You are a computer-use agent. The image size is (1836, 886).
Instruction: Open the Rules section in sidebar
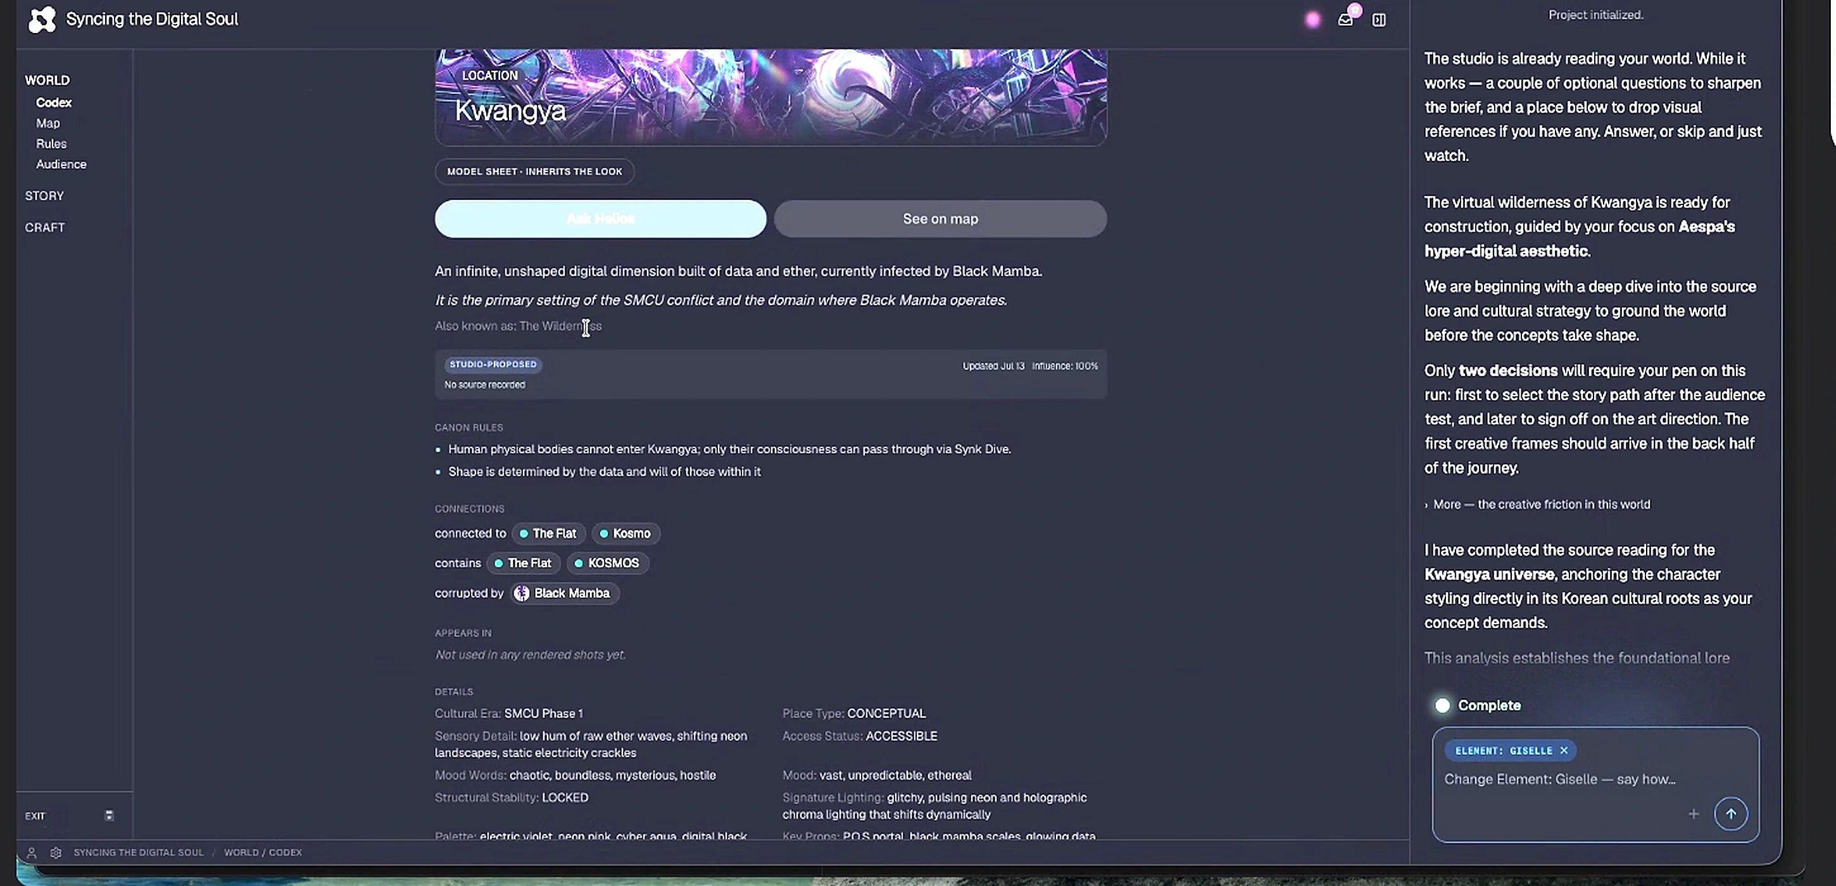(51, 144)
